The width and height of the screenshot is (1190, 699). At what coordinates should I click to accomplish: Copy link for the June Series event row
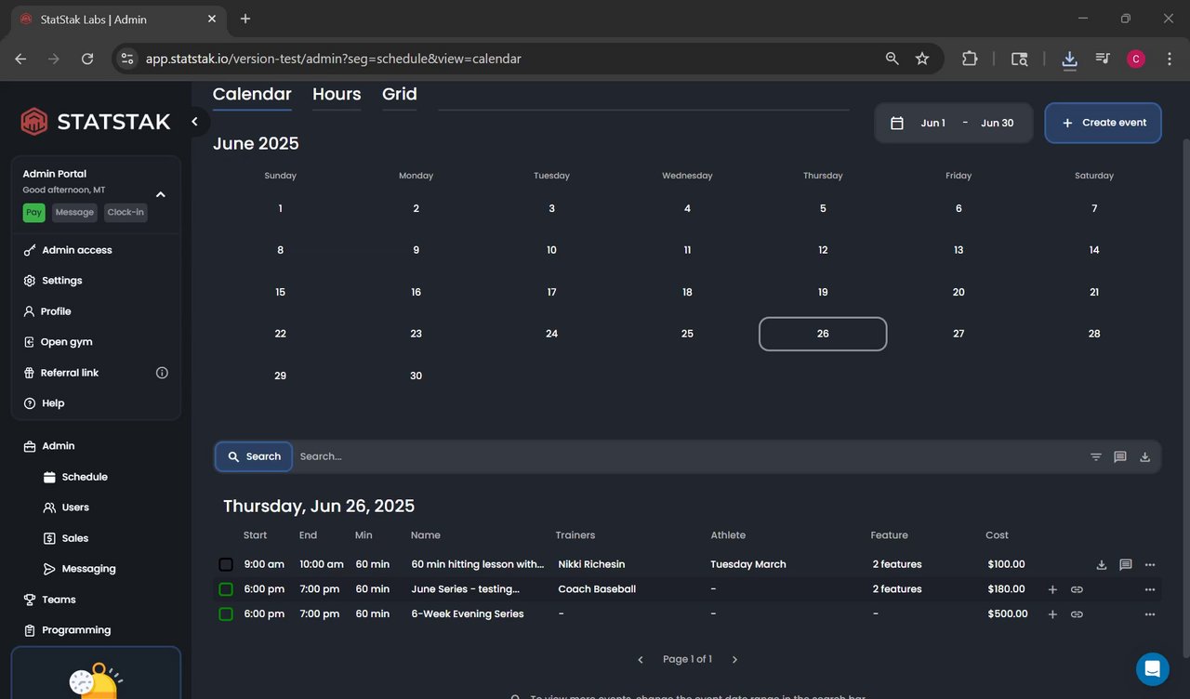point(1077,589)
